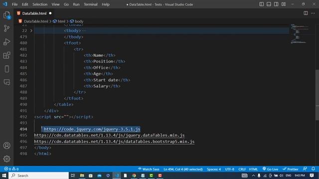Image resolution: width=319 pixels, height=179 pixels.
Task: Open the Accounts icon
Action: (x=6, y=146)
